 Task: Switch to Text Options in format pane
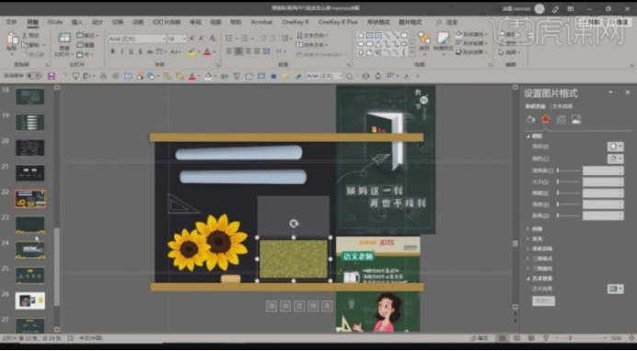562,106
